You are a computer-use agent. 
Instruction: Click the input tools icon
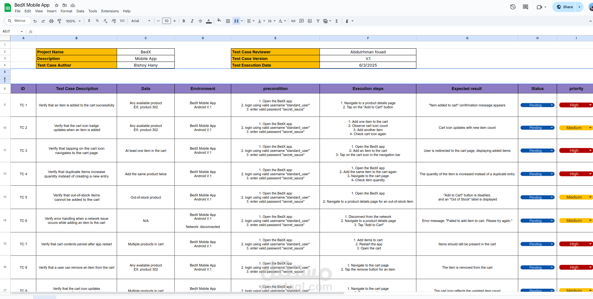pos(347,21)
